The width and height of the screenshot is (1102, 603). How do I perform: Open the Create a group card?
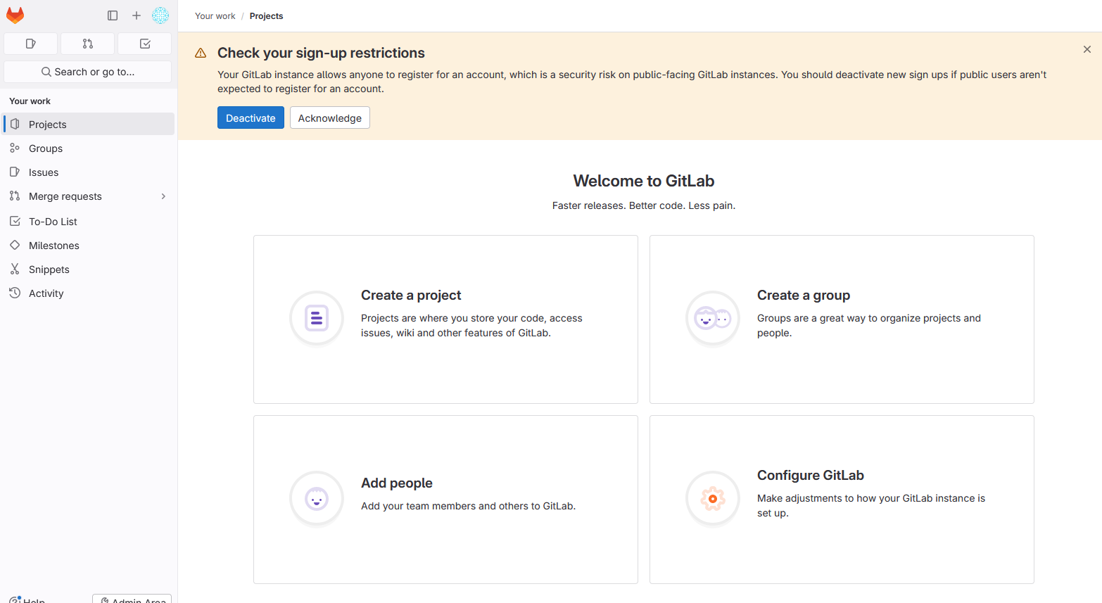point(842,319)
